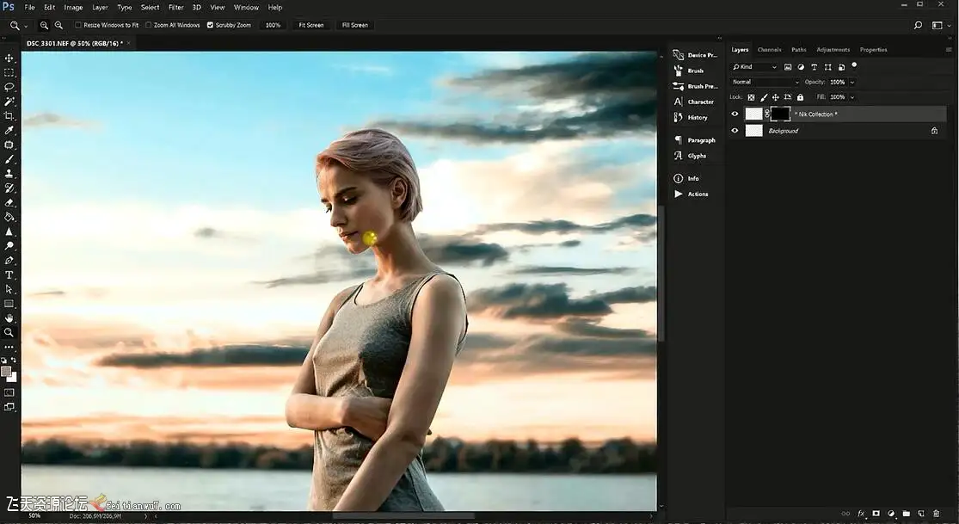Viewport: 959px width, 524px height.
Task: Click the foreground color swatch
Action: [6, 372]
